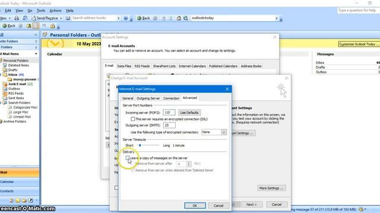Open the Tools menu
Screen dimensions: 380x213
click(x=41, y=11)
